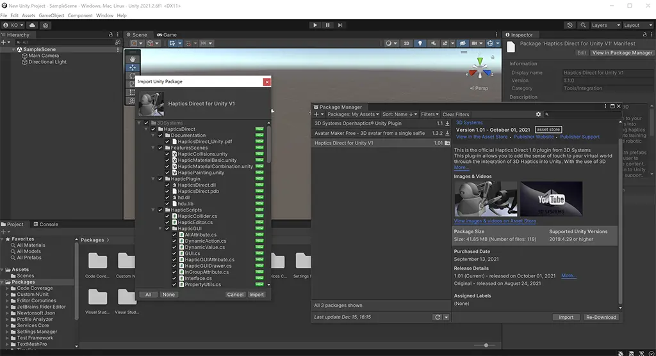Open Package Manager settings gear
The height and width of the screenshot is (356, 656).
pyautogui.click(x=538, y=114)
